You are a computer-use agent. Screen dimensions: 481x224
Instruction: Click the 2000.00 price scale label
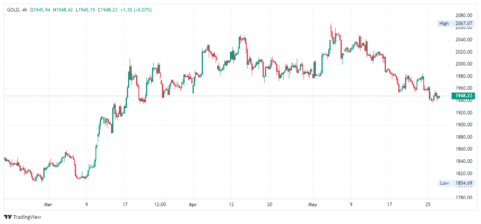click(464, 64)
